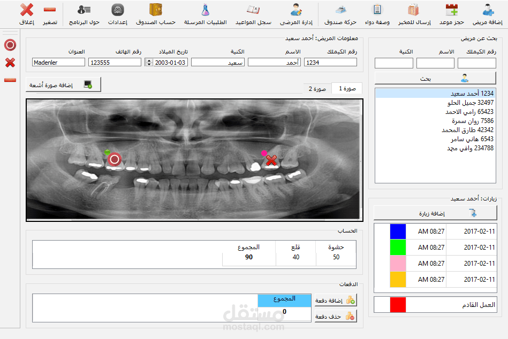Viewport: 508px width, 339px height.
Task: Click العمل القادم next work row
Action: (435, 305)
